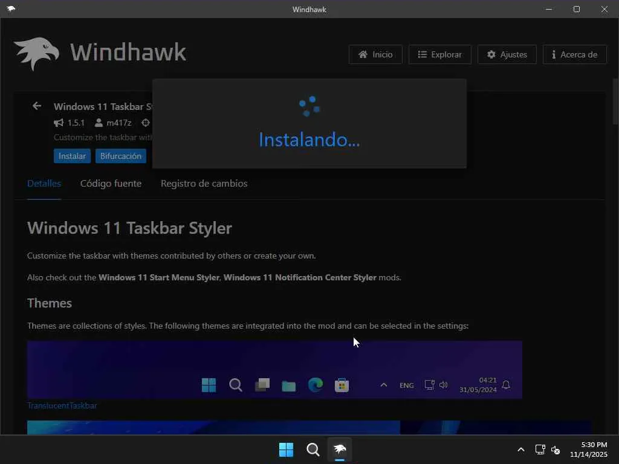Open Windows 11 Notification Center Styler link

pos(300,277)
